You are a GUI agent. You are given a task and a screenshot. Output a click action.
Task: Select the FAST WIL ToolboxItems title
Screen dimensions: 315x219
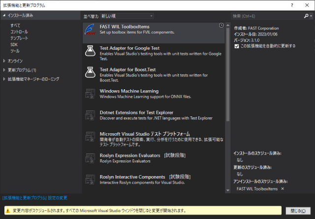click(x=125, y=27)
